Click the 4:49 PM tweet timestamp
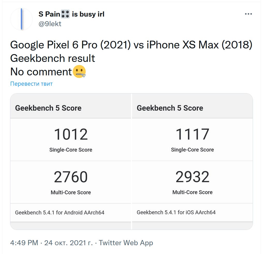Image resolution: width=269 pixels, height=254 pixels. pos(24,243)
